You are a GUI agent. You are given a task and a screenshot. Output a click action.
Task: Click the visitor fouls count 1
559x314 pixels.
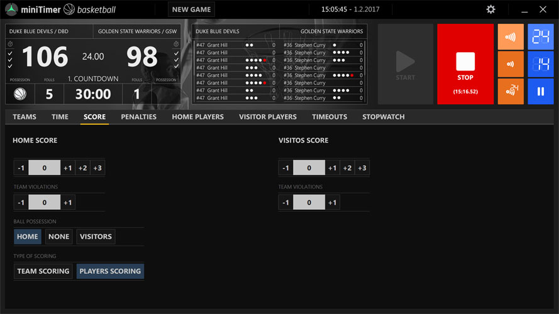(136, 94)
